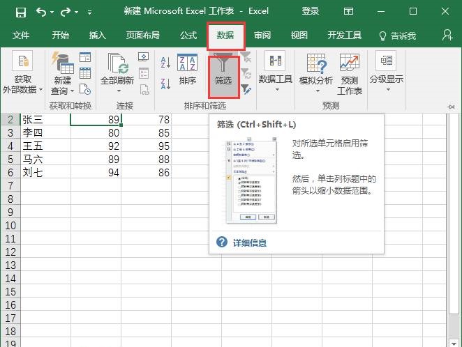Click the scroll down arrow
The image size is (462, 347).
[x=453, y=343]
